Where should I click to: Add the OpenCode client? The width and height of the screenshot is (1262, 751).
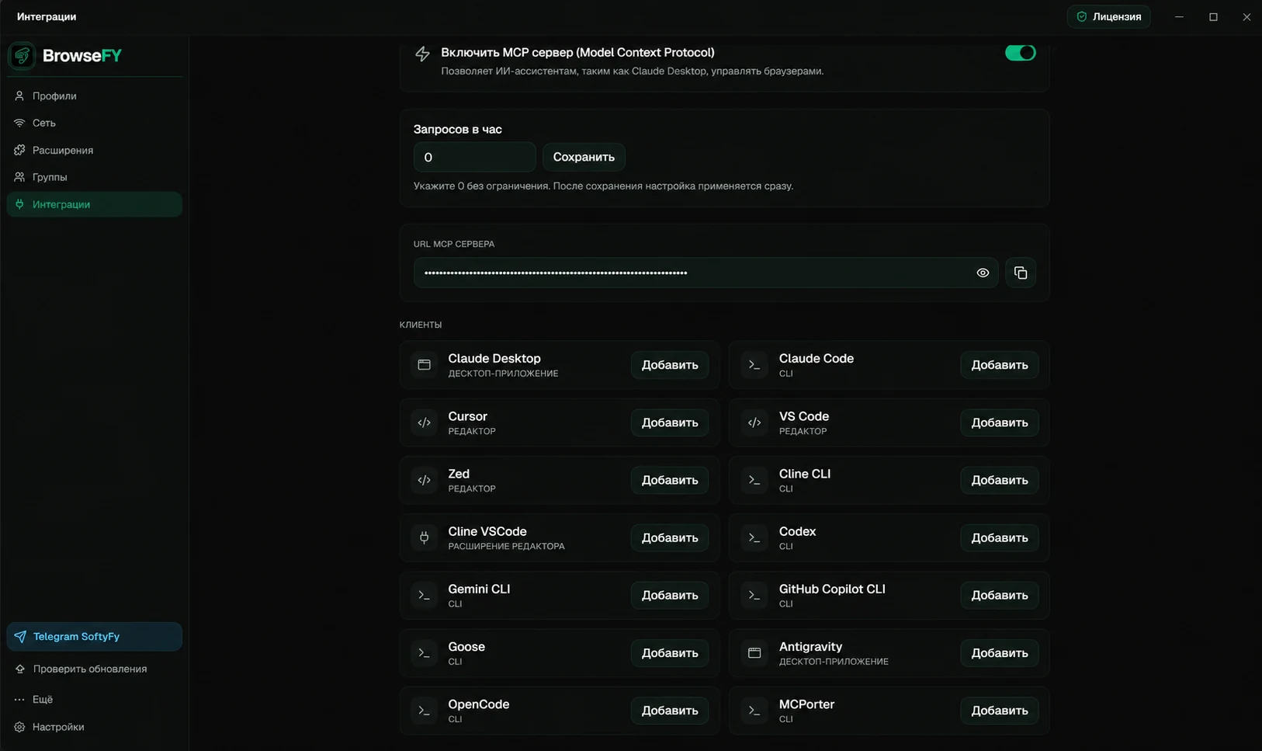click(670, 710)
